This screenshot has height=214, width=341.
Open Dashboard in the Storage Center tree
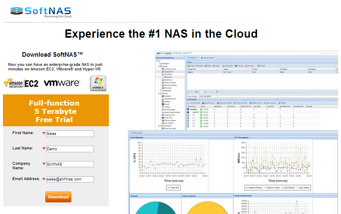(164, 63)
